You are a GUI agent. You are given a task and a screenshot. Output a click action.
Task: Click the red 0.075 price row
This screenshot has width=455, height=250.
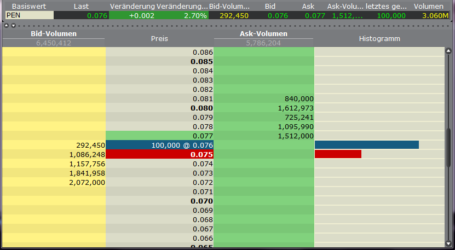point(159,154)
